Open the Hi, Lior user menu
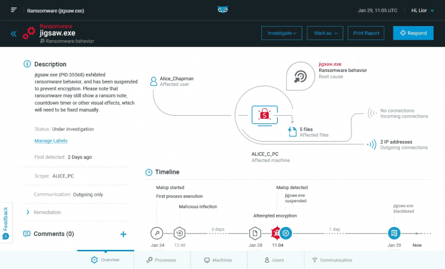The width and height of the screenshot is (445, 269). click(423, 11)
